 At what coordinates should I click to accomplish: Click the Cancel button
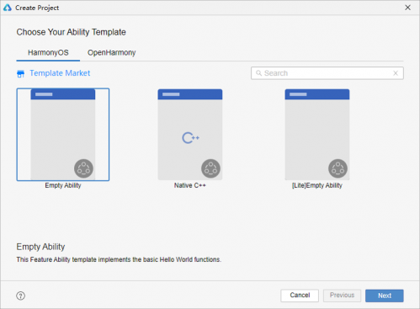(300, 296)
